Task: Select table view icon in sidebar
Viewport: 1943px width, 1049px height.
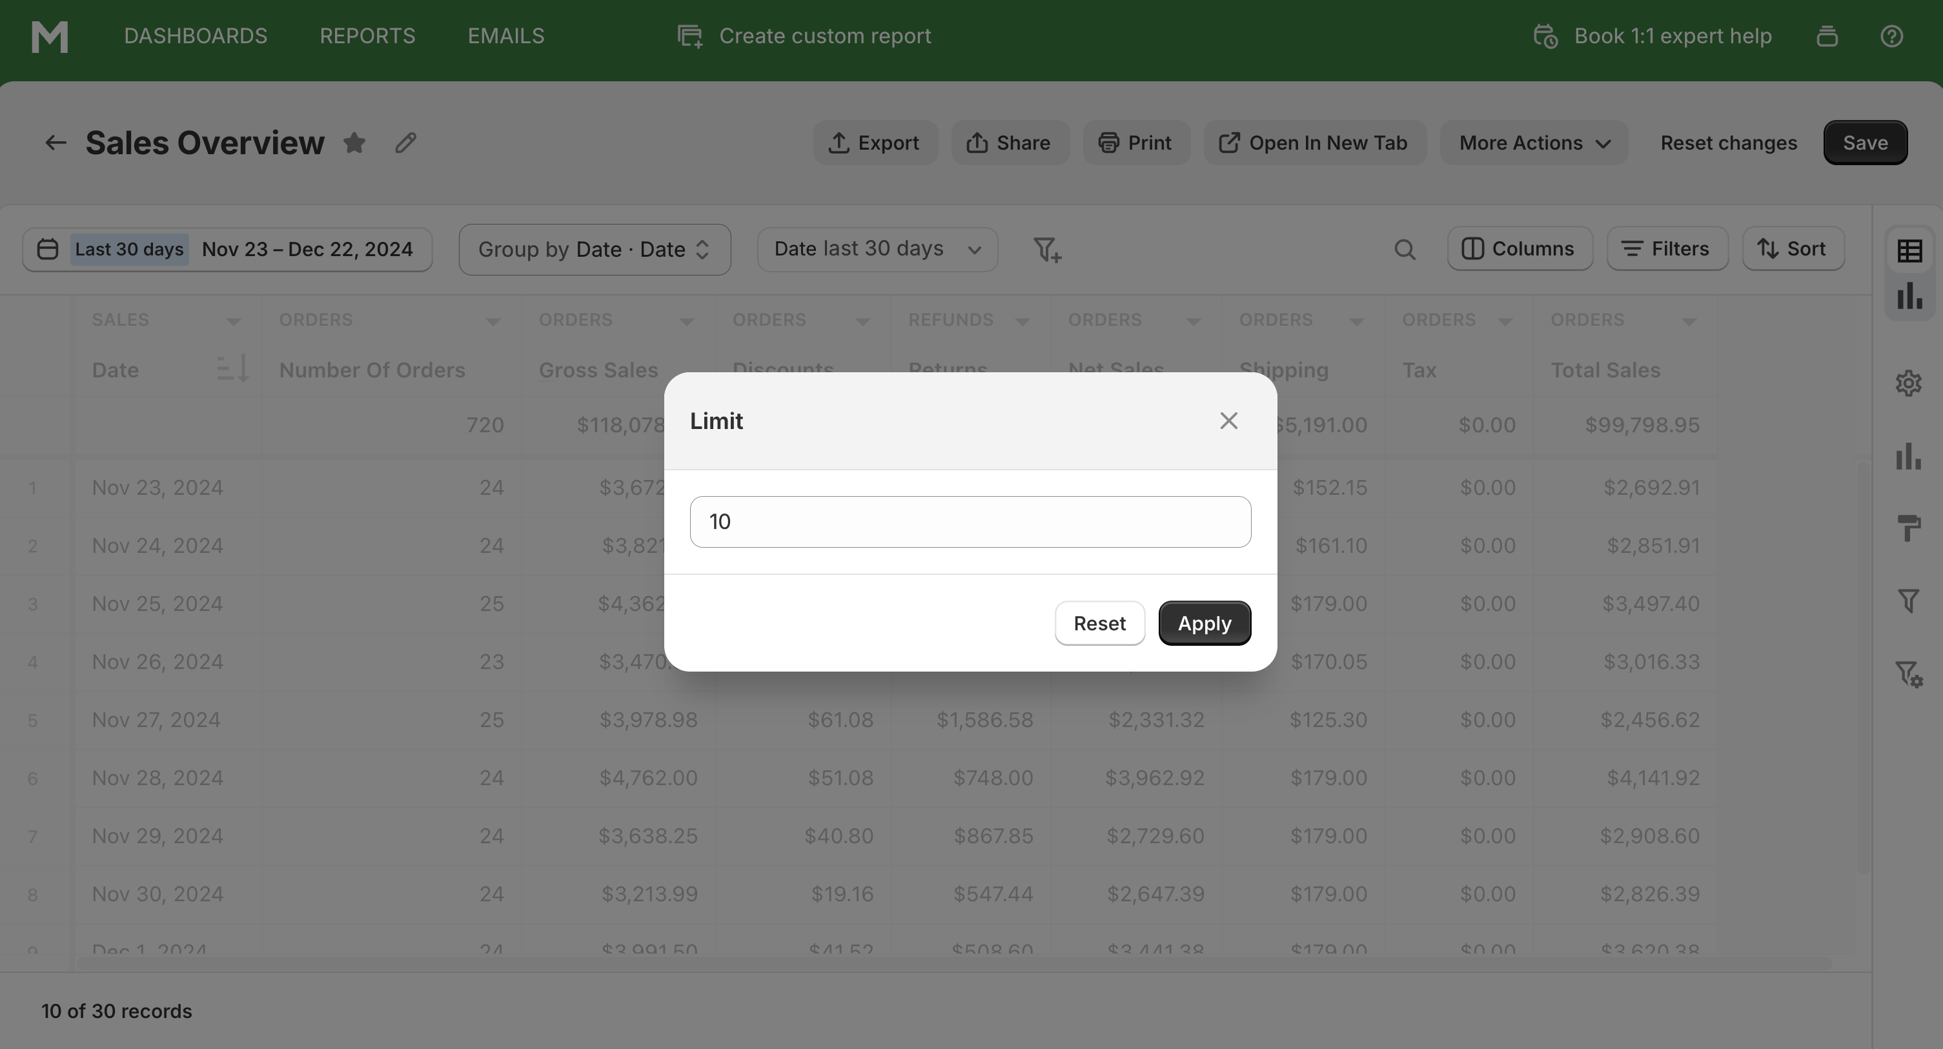Action: [1909, 251]
